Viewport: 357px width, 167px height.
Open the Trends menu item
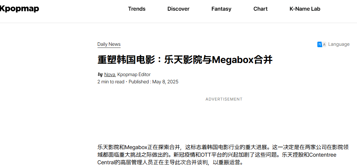136,9
